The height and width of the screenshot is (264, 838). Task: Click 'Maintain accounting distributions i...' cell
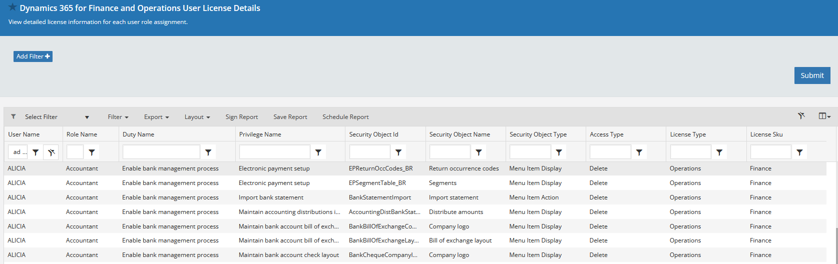[289, 212]
